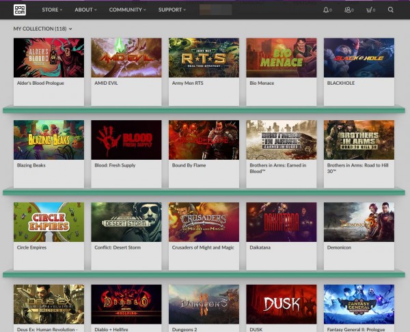Expand the MY COLLECTION (118) dropdown
Viewport: 410px width, 332px height.
42,29
